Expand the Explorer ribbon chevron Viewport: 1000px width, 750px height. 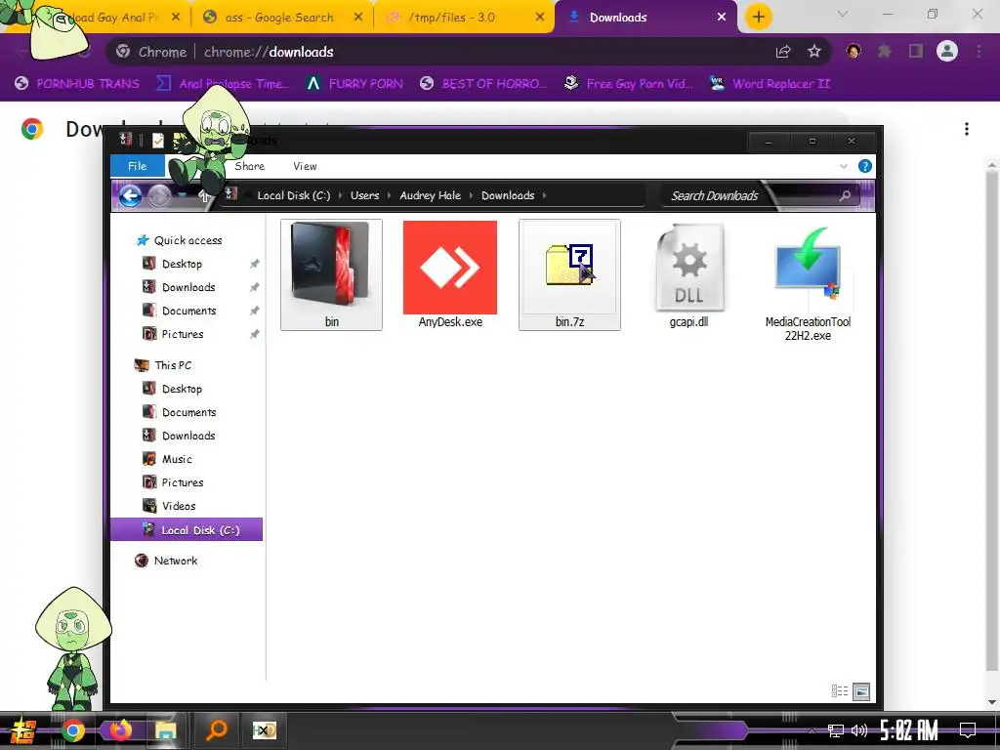point(844,166)
